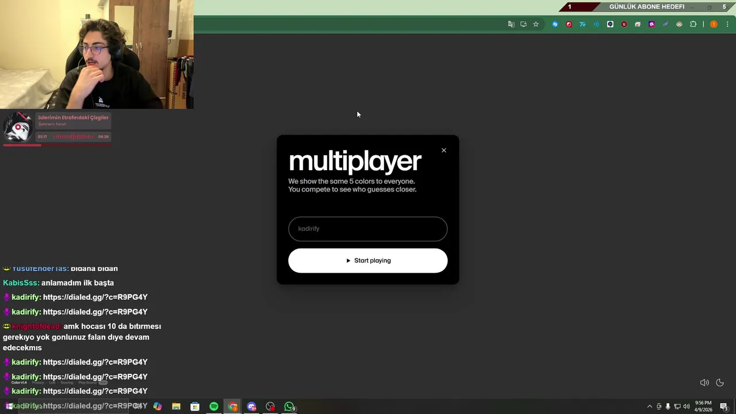
Task: Click the install app icon in address bar
Action: [523, 24]
